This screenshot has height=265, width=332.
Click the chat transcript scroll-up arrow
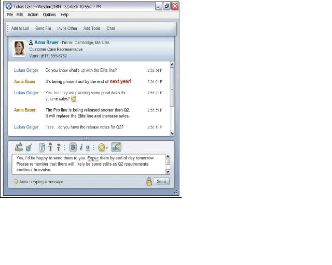[x=172, y=64]
